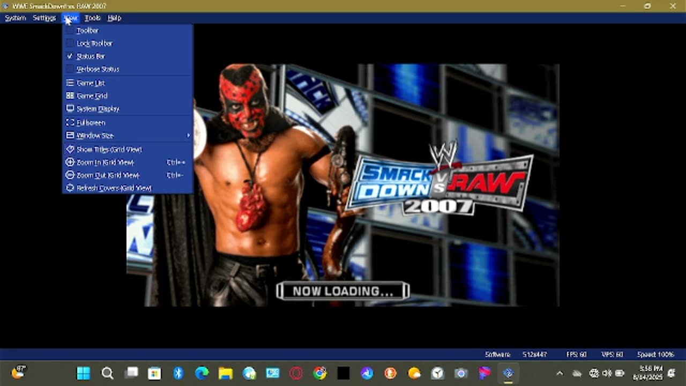Open the notifications bell icon
This screenshot has height=386, width=686.
(x=672, y=374)
